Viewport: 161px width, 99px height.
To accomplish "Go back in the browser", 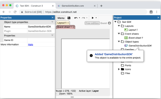I will 4,12.
